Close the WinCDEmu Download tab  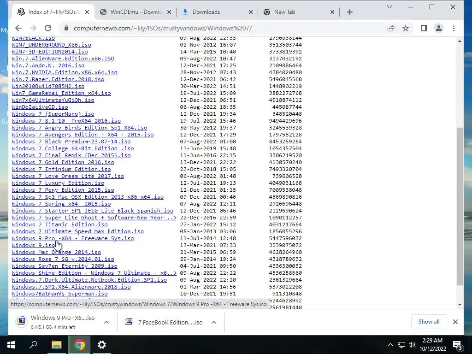169,12
